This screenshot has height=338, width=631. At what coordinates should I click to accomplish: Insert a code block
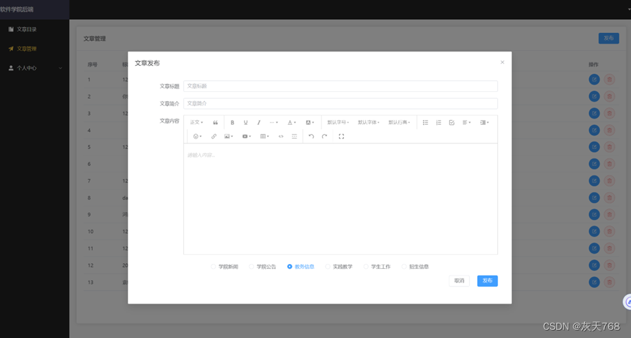pos(281,136)
